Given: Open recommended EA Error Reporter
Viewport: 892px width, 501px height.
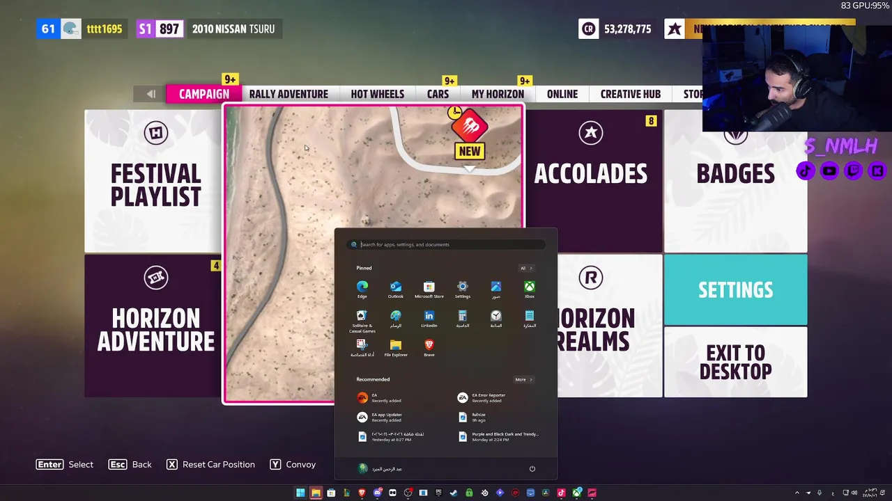Looking at the screenshot, I should [481, 397].
